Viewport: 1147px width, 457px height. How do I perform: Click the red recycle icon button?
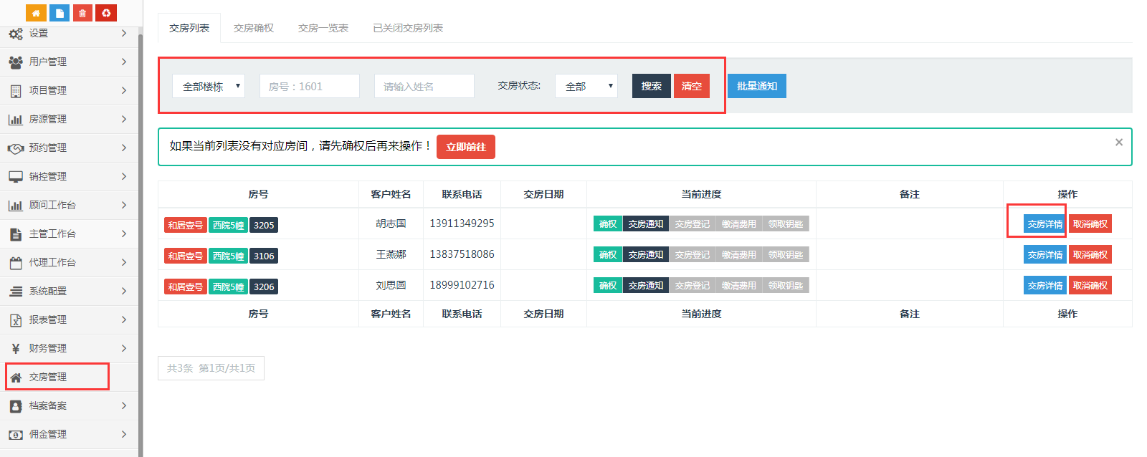pyautogui.click(x=106, y=13)
